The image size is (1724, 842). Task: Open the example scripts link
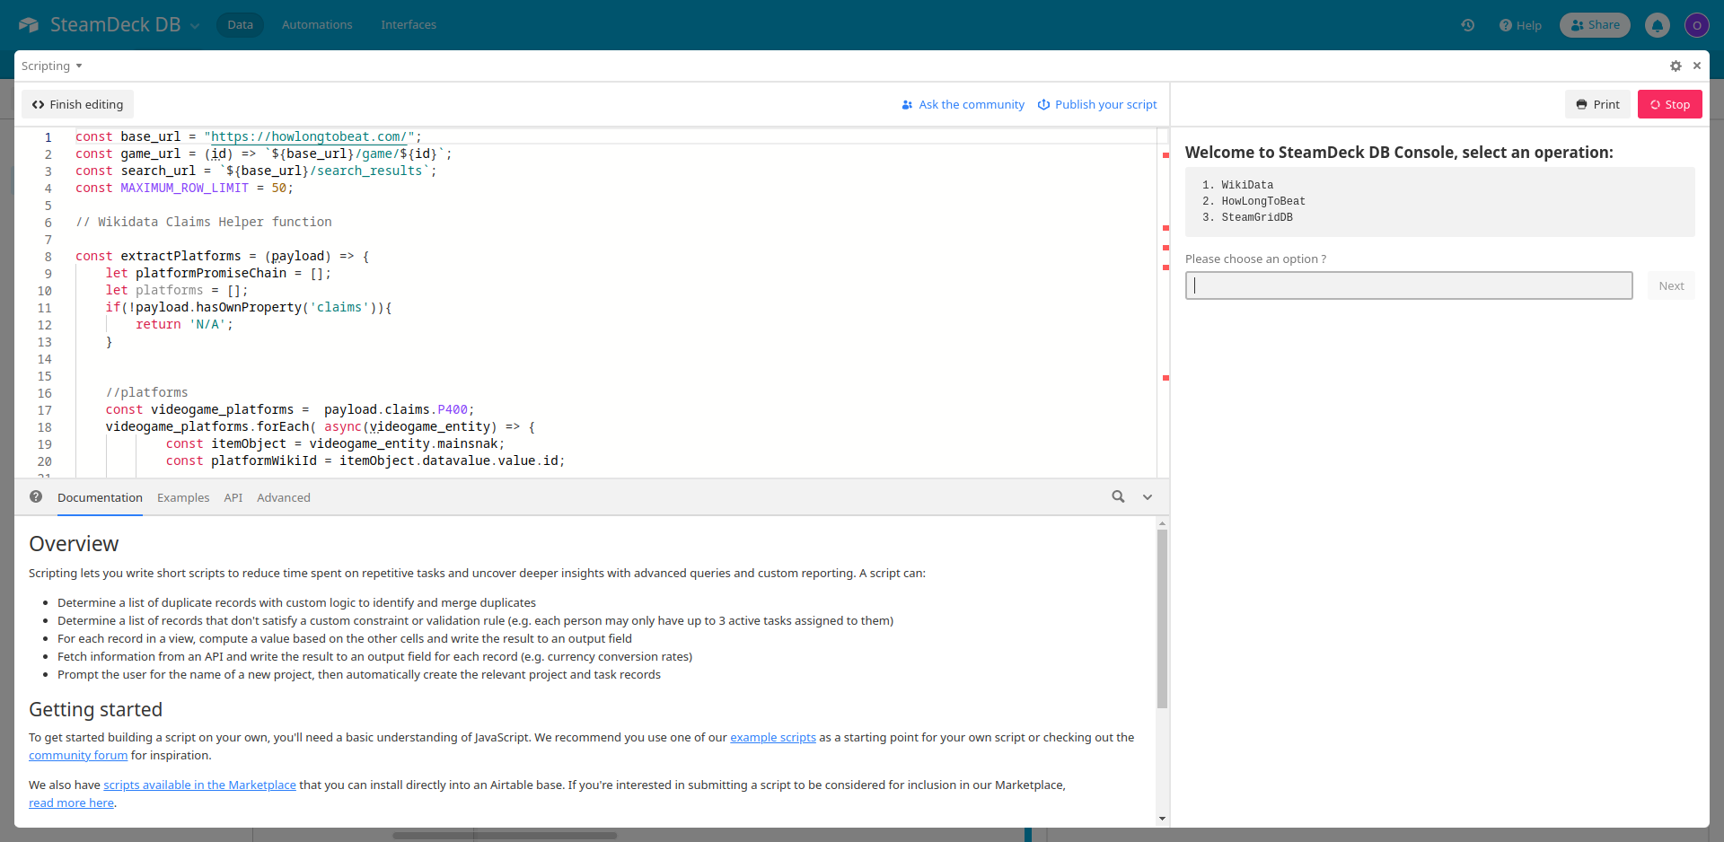[773, 737]
